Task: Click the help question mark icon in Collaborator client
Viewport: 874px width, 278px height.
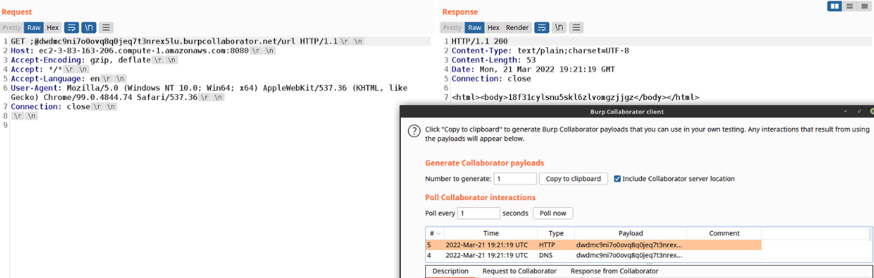Action: pyautogui.click(x=414, y=131)
